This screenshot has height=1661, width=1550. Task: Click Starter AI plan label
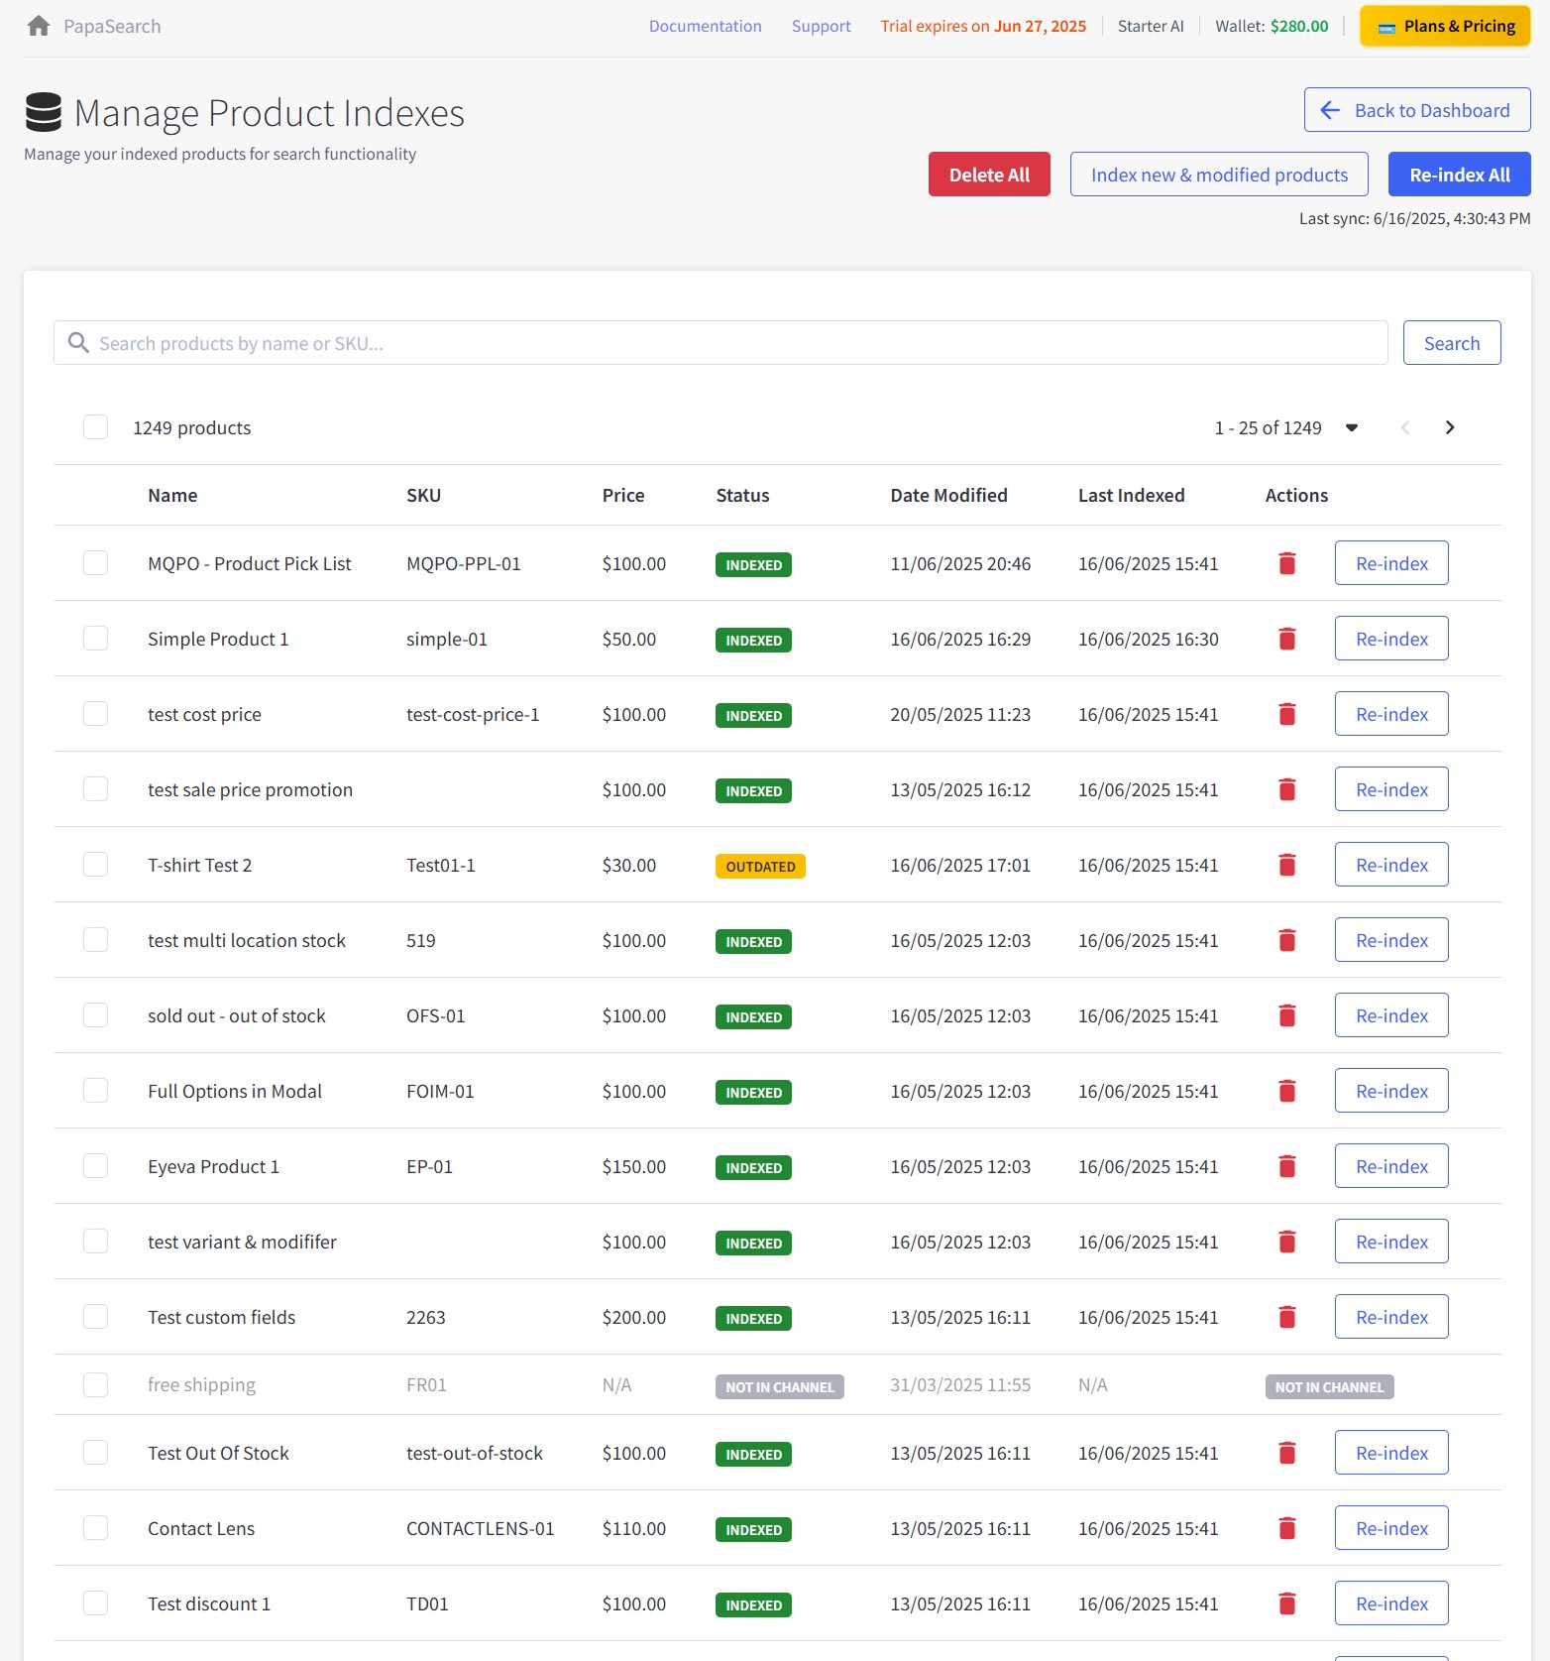(1151, 26)
